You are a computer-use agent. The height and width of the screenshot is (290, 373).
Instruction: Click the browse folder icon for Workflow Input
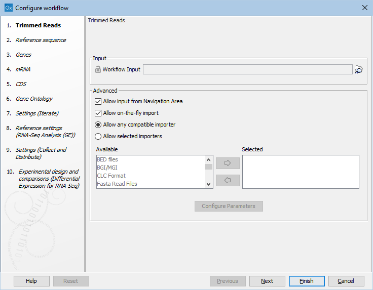point(359,70)
